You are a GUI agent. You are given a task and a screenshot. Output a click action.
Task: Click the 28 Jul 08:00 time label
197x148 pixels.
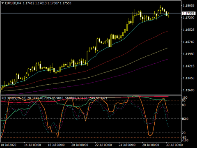click(151, 145)
